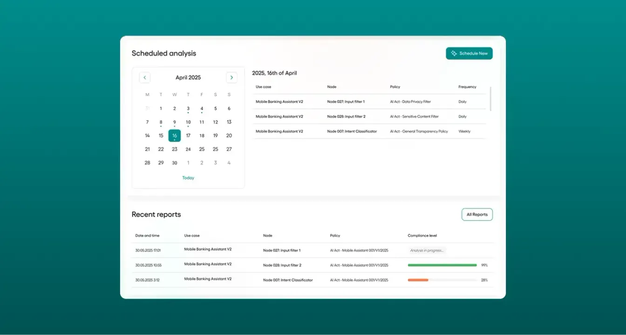Click Date and time column header
626x335 pixels.
click(147, 235)
